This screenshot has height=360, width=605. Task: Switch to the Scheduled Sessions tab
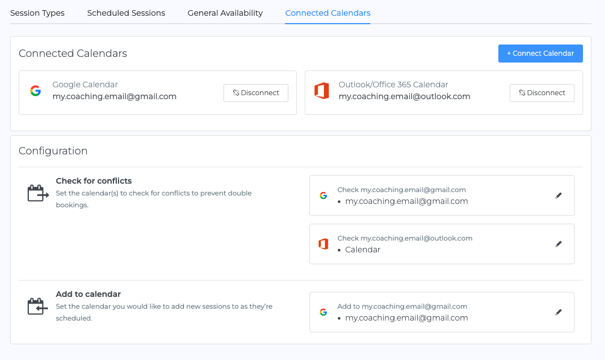tap(126, 13)
